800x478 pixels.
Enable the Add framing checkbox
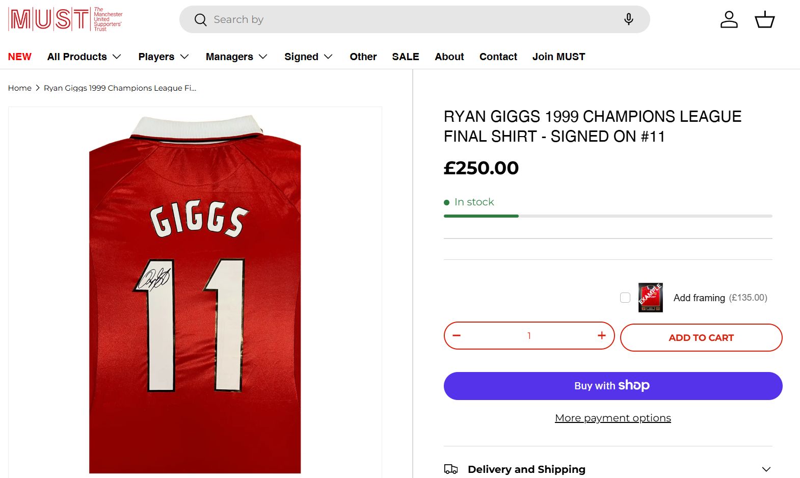click(625, 298)
